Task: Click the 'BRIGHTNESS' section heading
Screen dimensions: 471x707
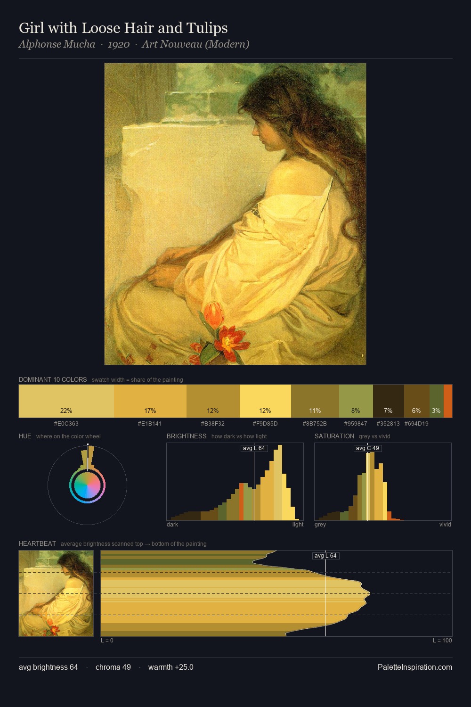Action: point(187,436)
